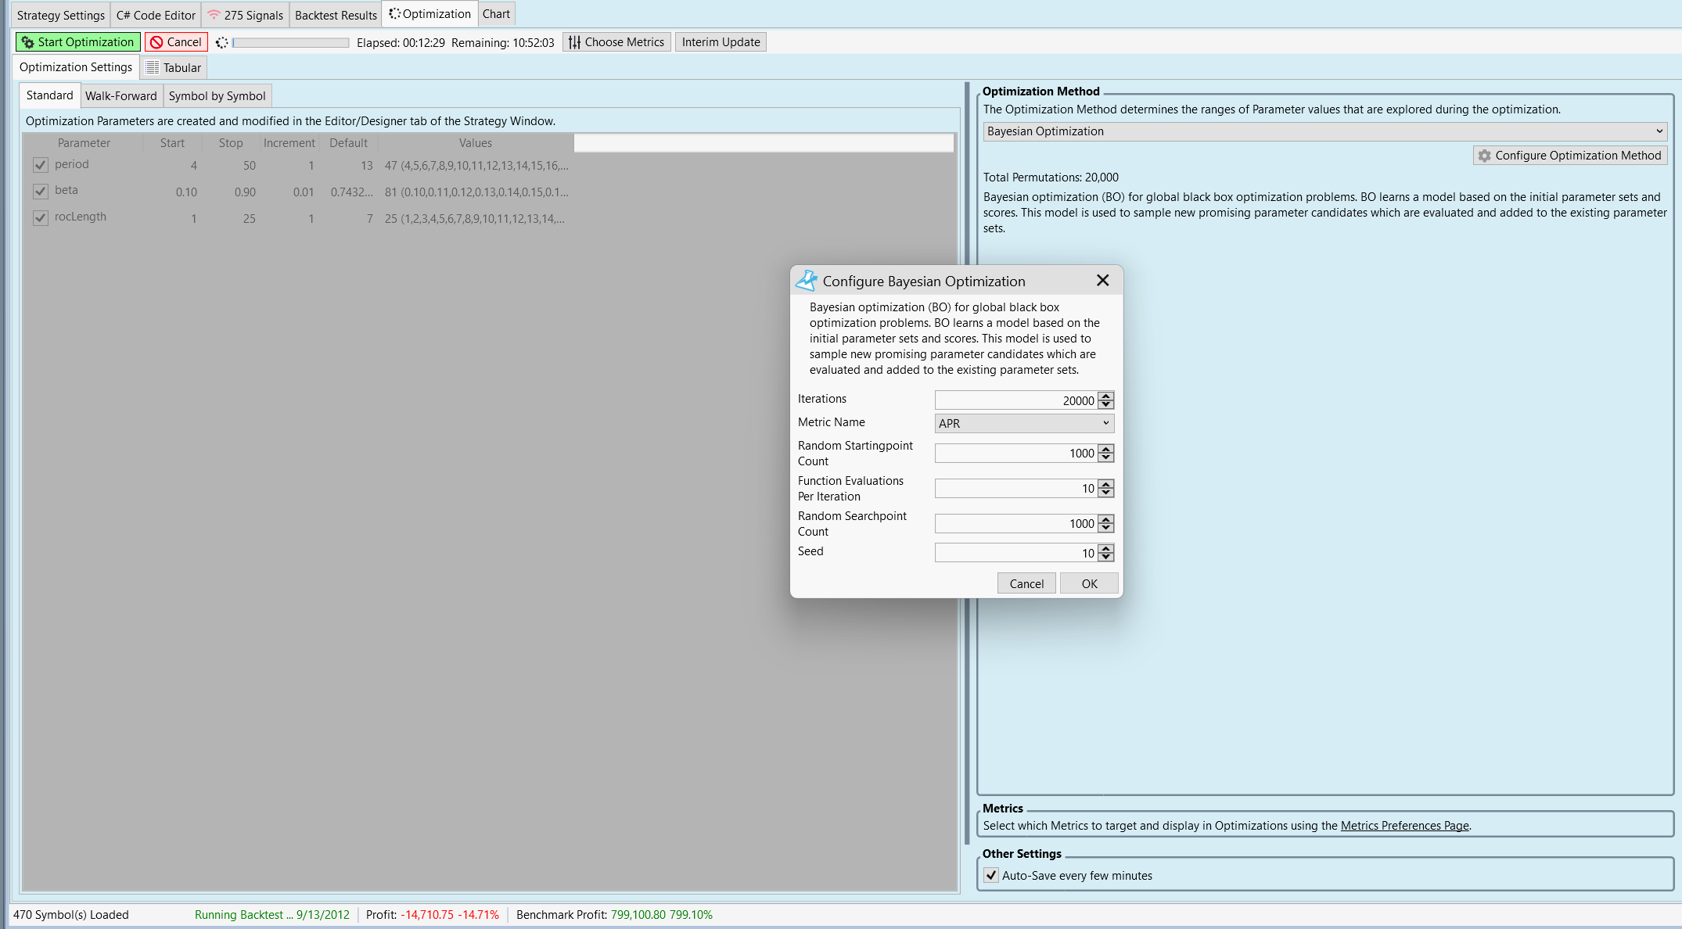Click the Function Evaluations Per Iteration field
Screen dimensions: 1682x929
(x=1015, y=489)
